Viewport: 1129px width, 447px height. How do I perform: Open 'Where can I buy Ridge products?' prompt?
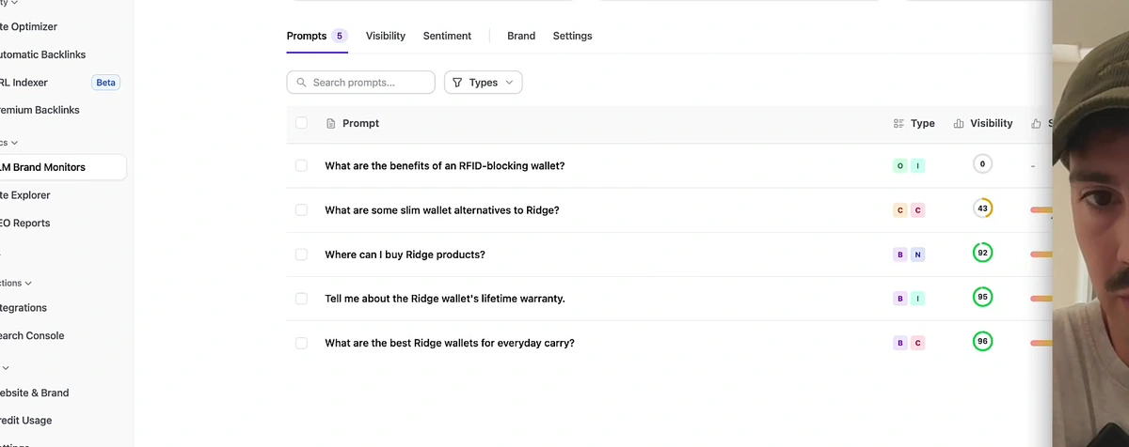tap(405, 254)
